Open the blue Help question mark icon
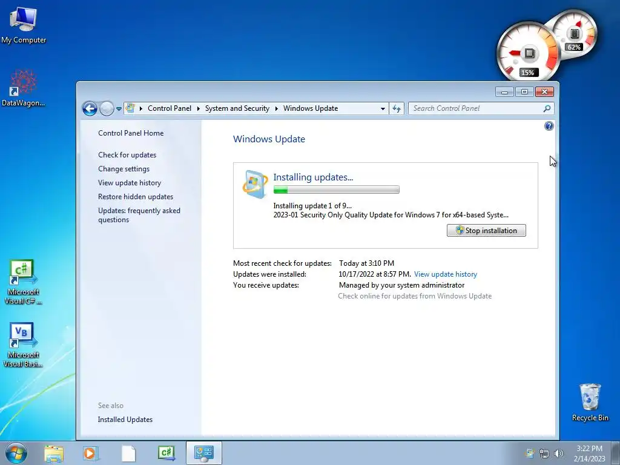Screen dimensions: 620x465 click(549, 126)
